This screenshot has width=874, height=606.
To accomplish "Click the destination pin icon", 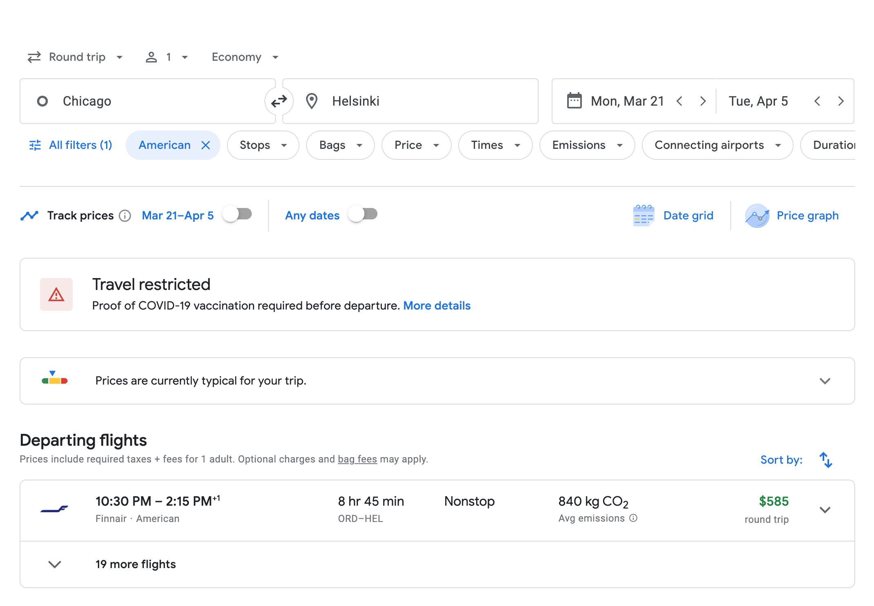I will coord(312,101).
